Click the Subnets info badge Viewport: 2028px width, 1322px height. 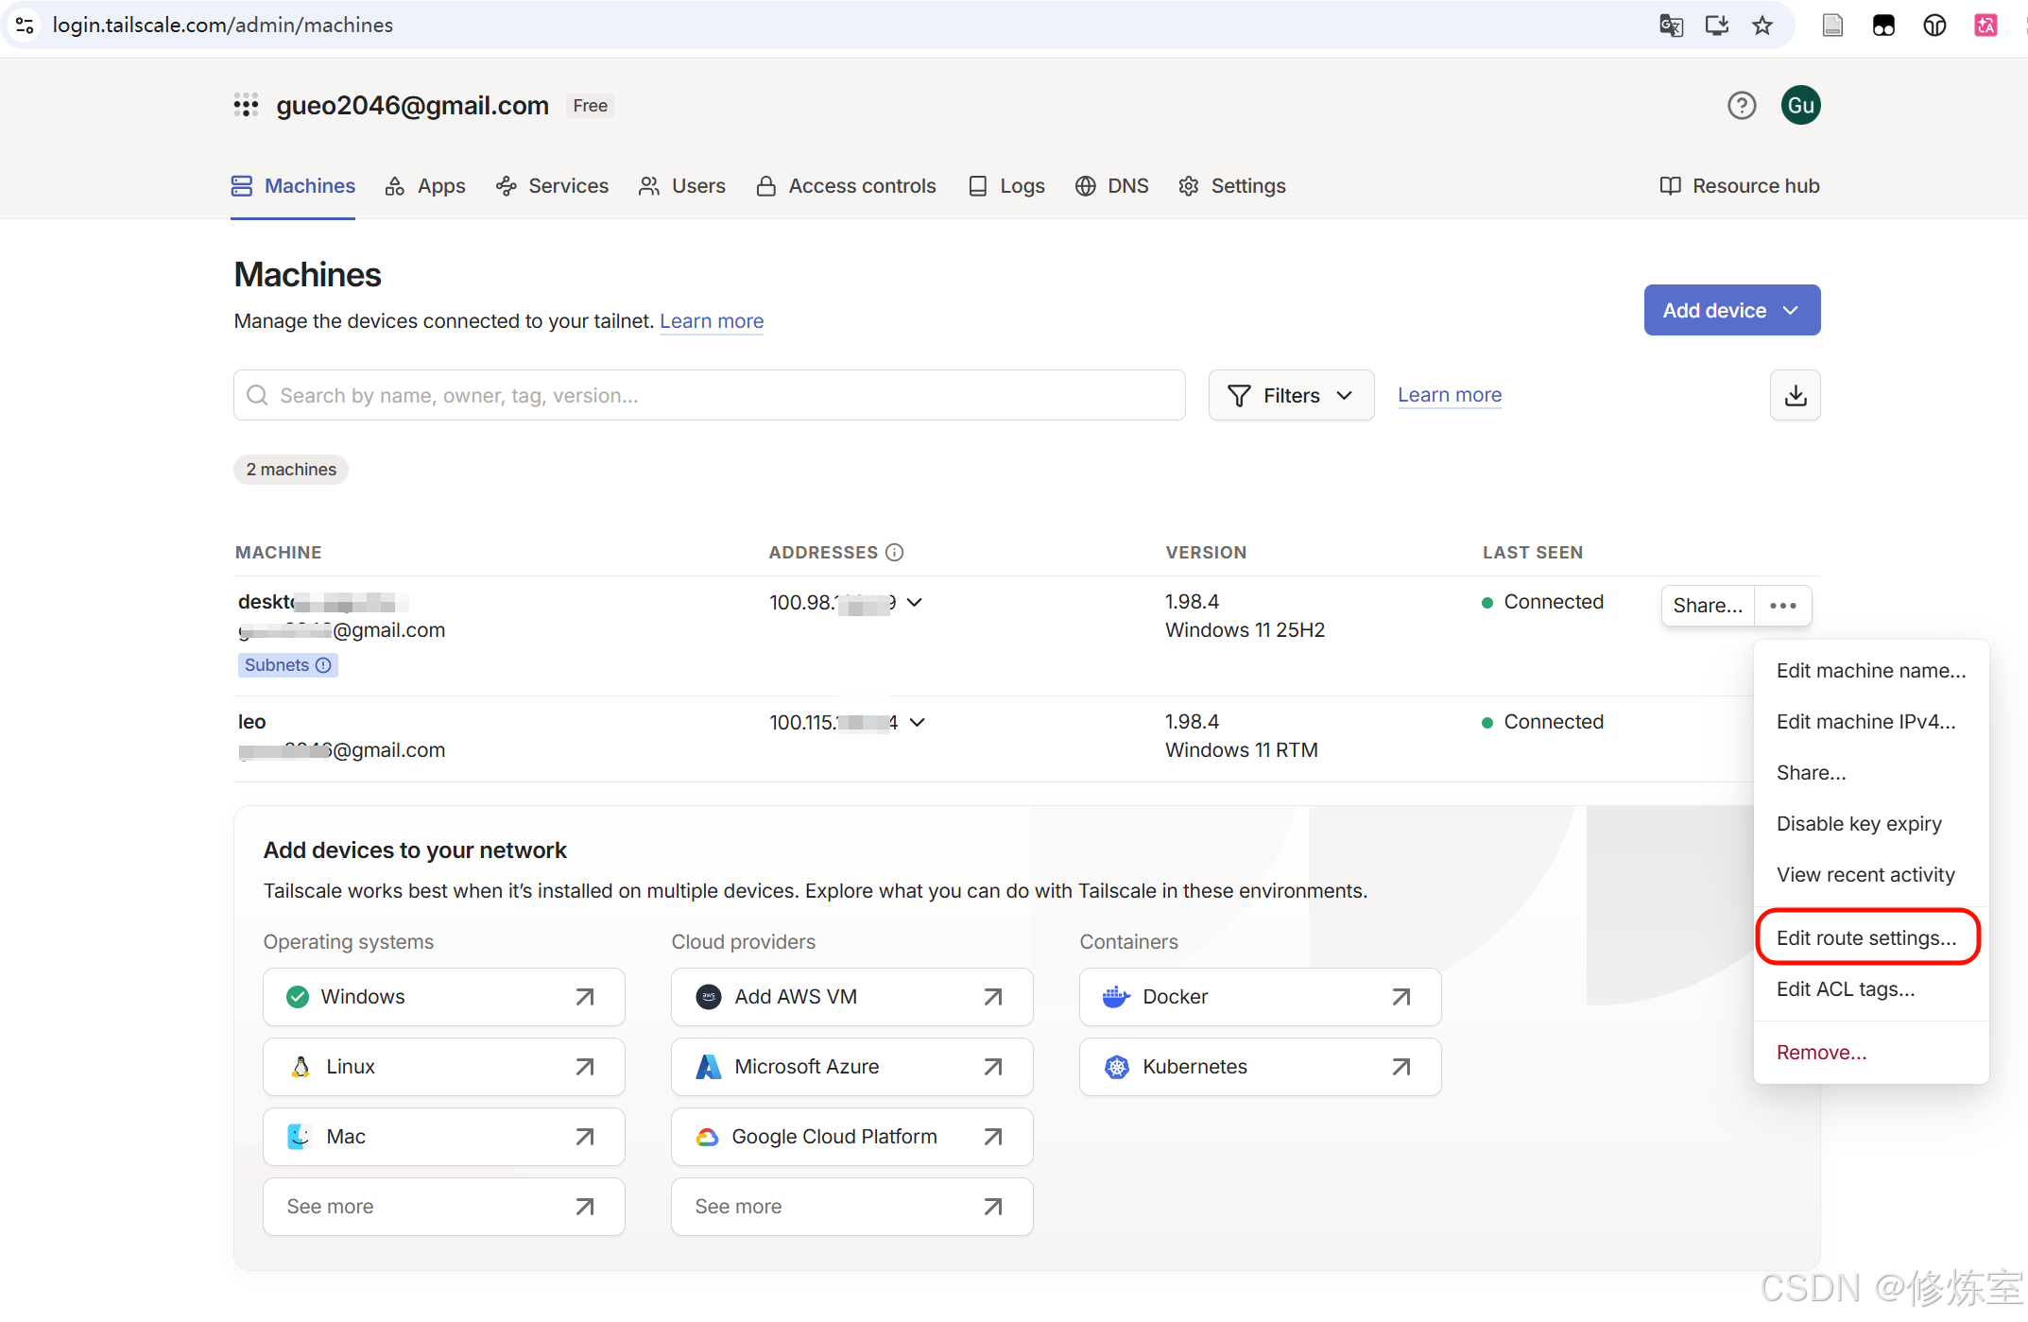tap(287, 664)
